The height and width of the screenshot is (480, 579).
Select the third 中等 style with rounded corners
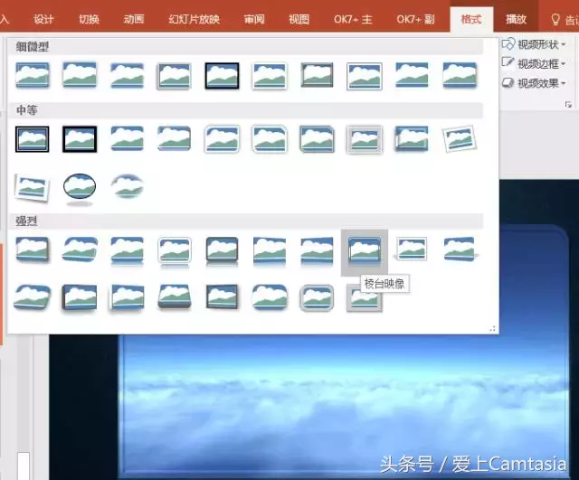127,138
